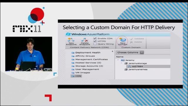Select the jeremyanemea row text
Screen dimensions: 188x106
[x=138, y=69]
